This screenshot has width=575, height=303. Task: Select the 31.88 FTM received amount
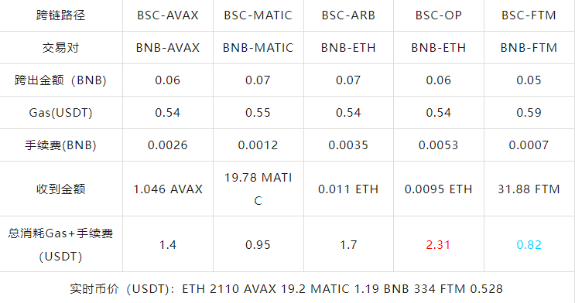click(529, 189)
